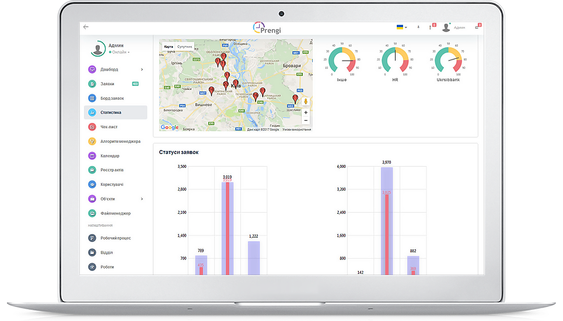Open the Алгоритм менеджера lightbulb icon

[x=92, y=141]
